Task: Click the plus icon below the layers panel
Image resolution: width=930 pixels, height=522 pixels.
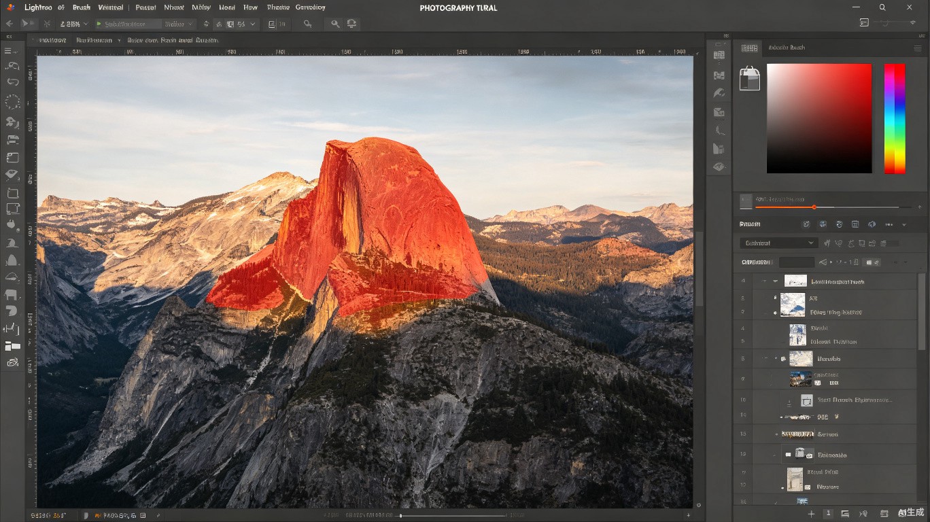Action: pyautogui.click(x=811, y=514)
